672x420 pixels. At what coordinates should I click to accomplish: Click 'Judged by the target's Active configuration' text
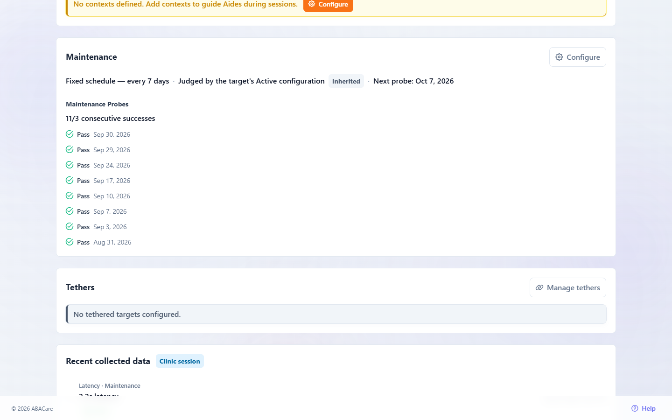pos(252,81)
